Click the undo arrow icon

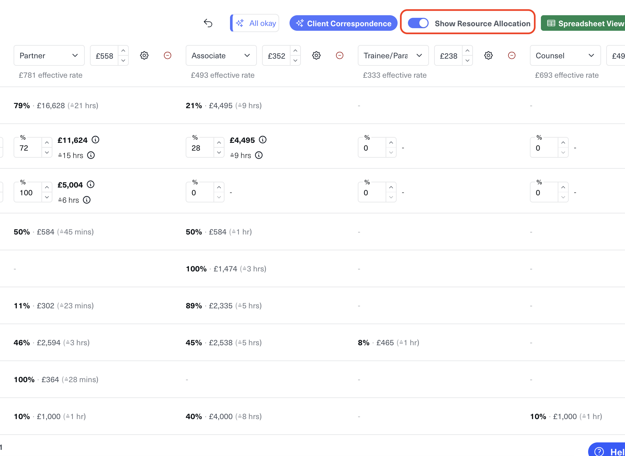208,23
